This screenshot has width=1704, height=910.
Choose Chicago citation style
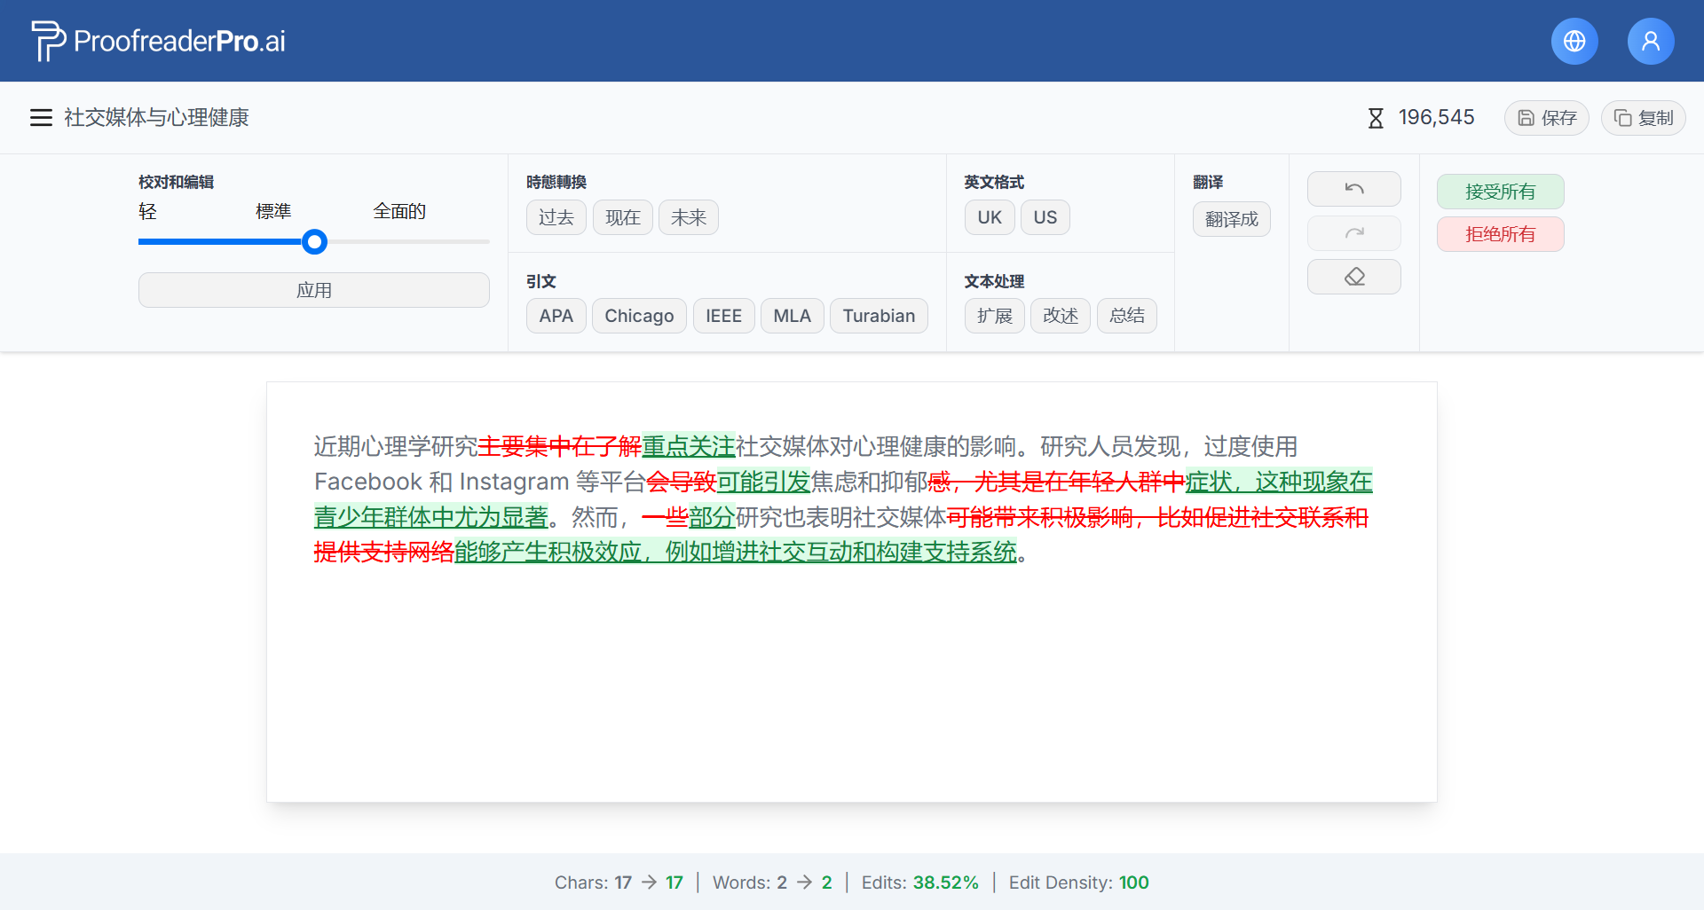[638, 316]
